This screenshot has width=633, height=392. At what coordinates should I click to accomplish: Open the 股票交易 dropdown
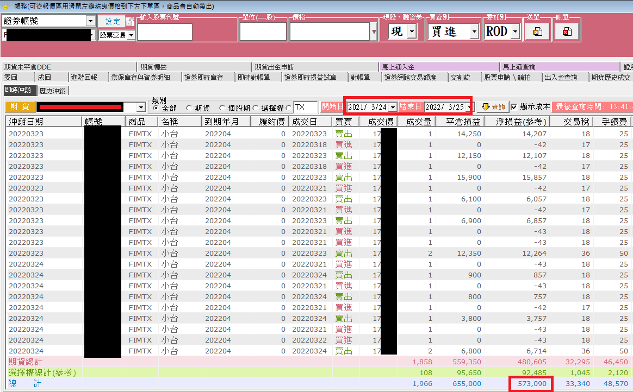[x=131, y=35]
